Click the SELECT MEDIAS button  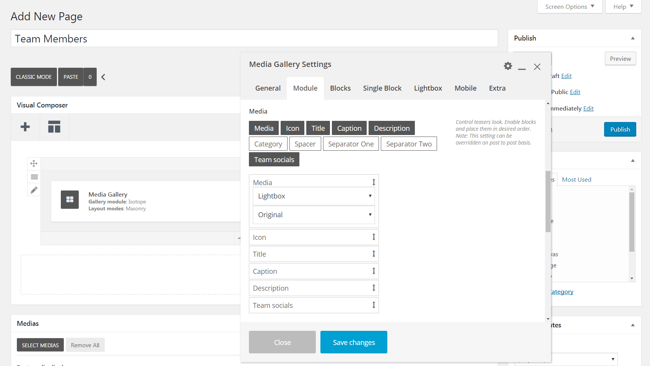(x=40, y=345)
